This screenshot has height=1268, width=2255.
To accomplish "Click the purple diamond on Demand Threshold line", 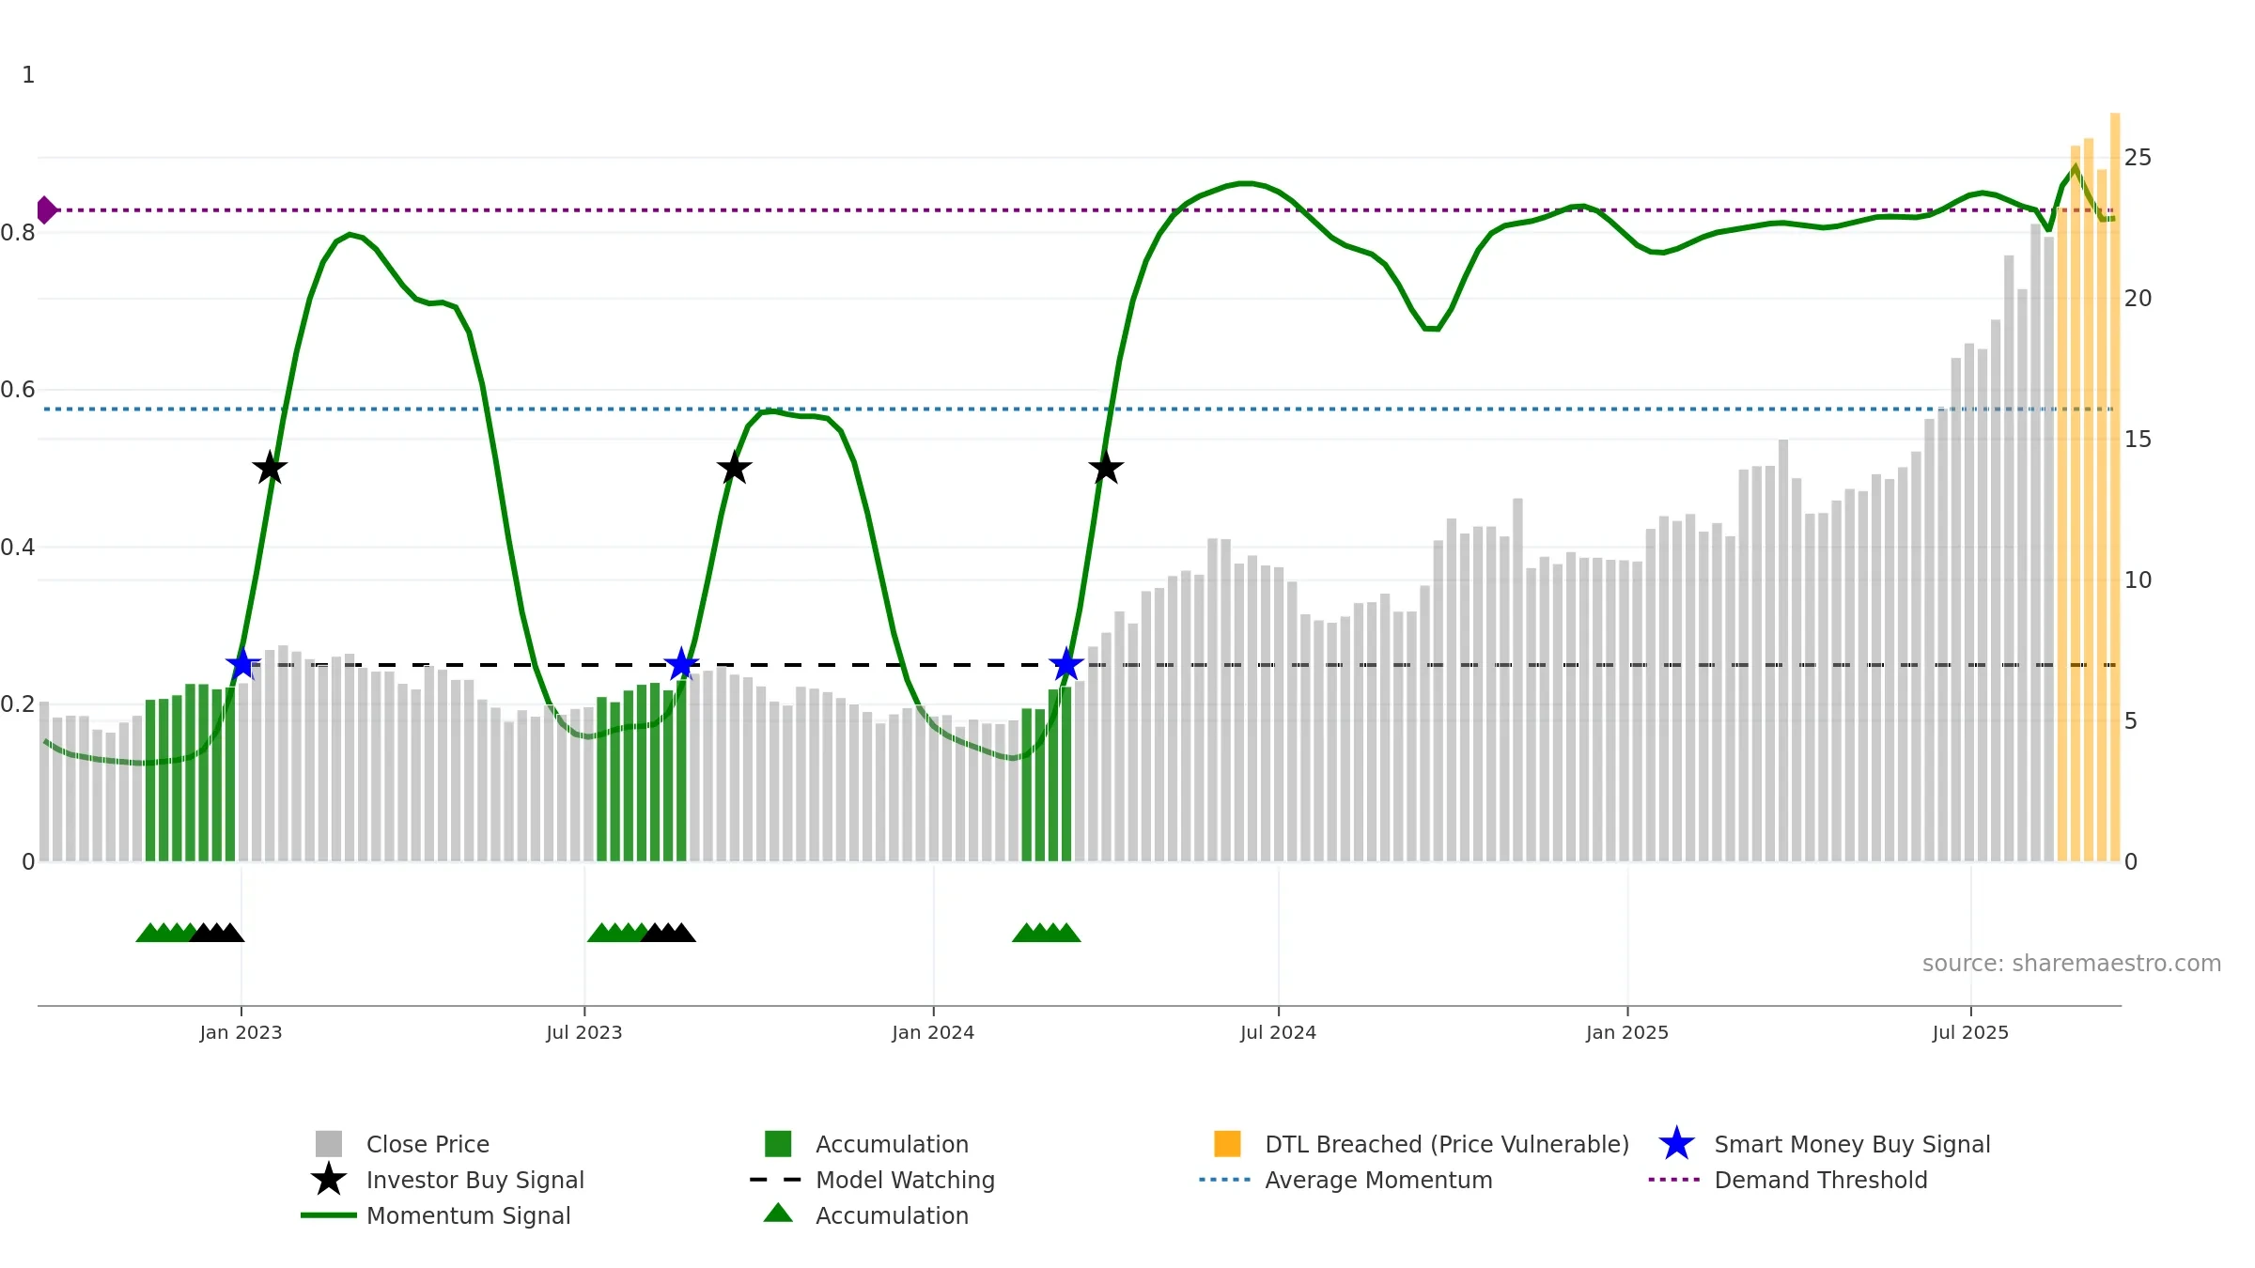I will tap(45, 210).
